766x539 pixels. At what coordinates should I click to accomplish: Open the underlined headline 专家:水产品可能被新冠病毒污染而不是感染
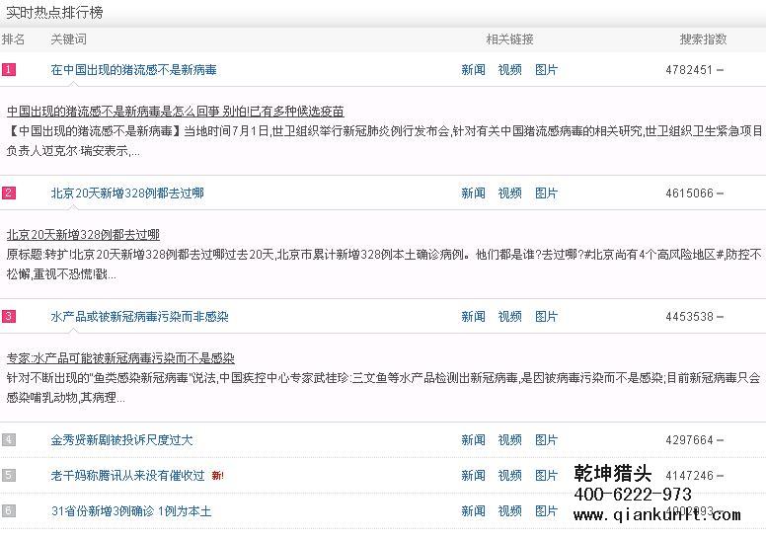[x=120, y=358]
